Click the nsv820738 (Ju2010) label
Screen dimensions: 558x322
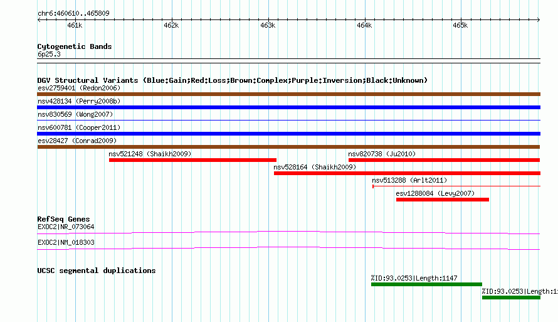click(x=382, y=154)
